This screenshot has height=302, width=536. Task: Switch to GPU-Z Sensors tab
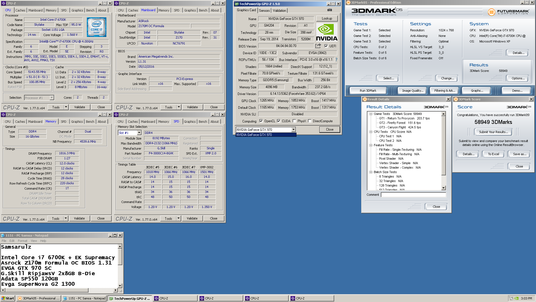click(264, 11)
